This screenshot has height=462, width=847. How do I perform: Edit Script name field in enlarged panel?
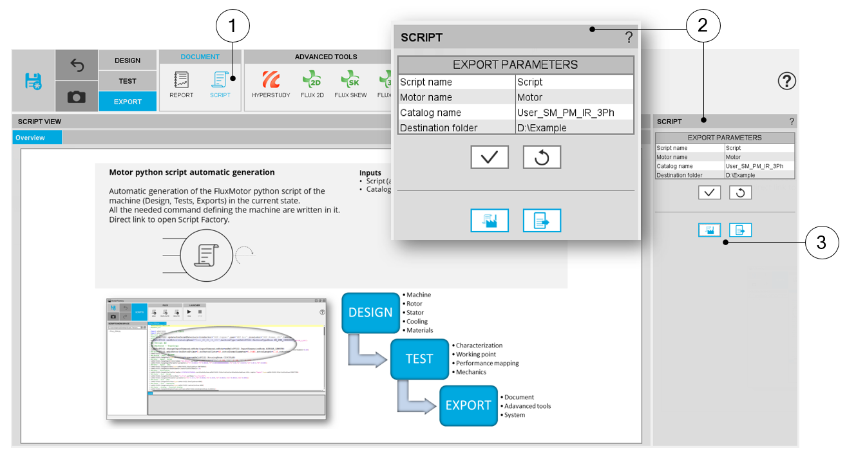tap(575, 82)
